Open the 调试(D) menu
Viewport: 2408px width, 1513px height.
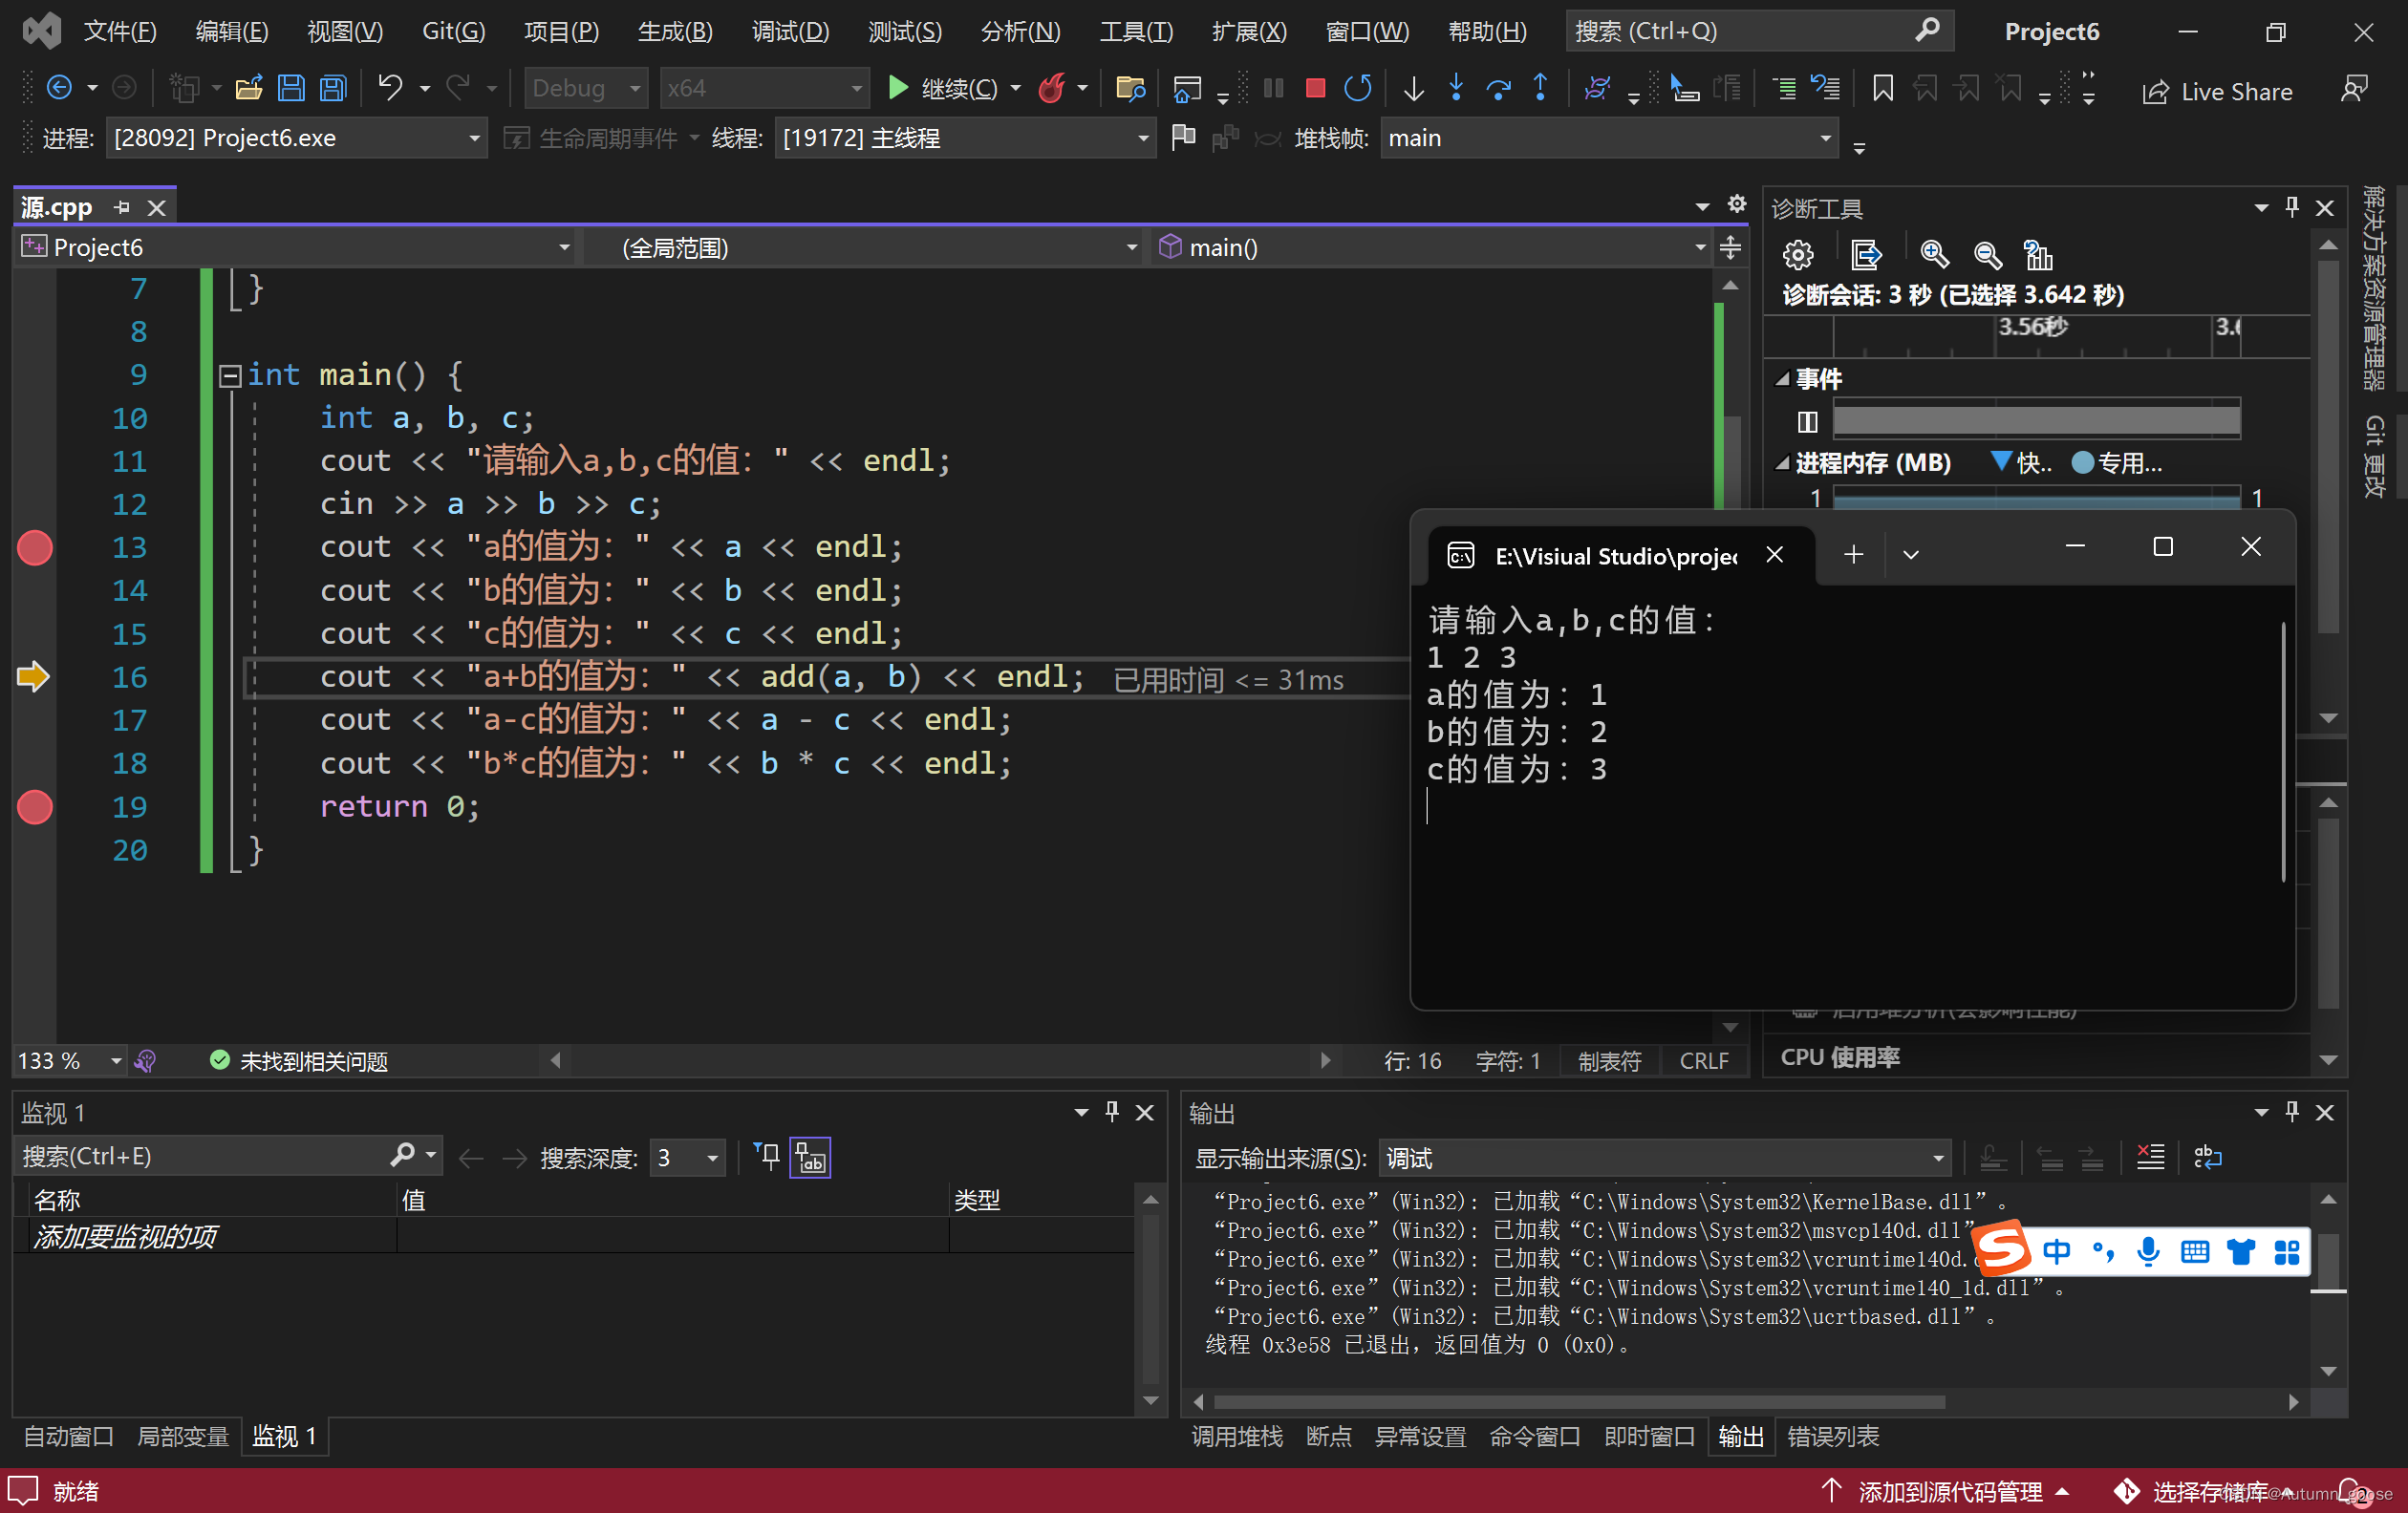pos(790,31)
